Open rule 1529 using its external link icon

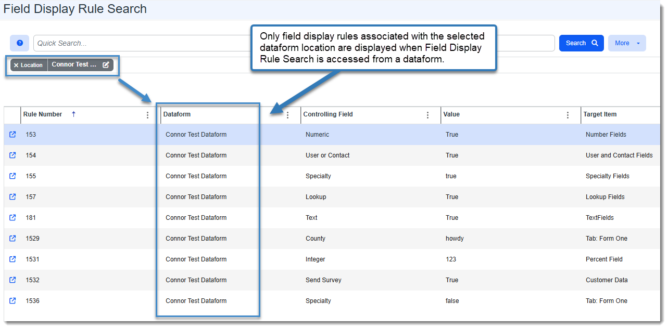(x=12, y=239)
